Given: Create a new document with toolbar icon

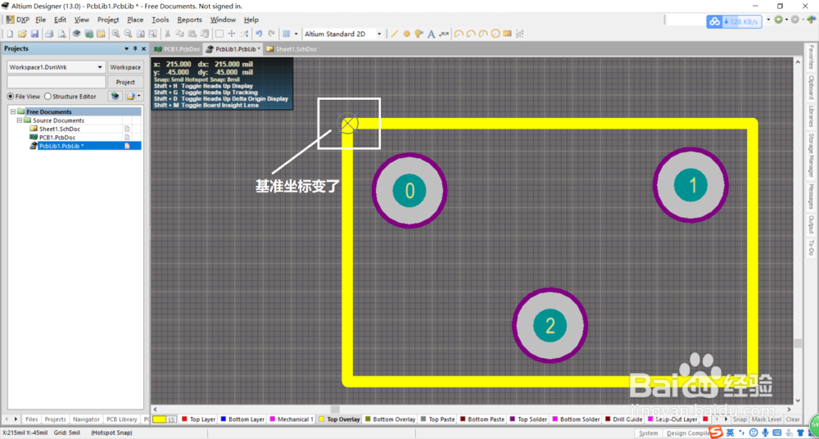Looking at the screenshot, I should (9, 34).
